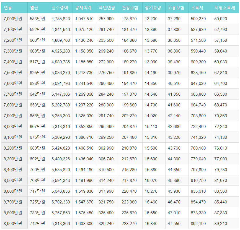Click income tax value 722,460
Image resolution: width=240 pixels, height=230 pixels.
point(198,127)
